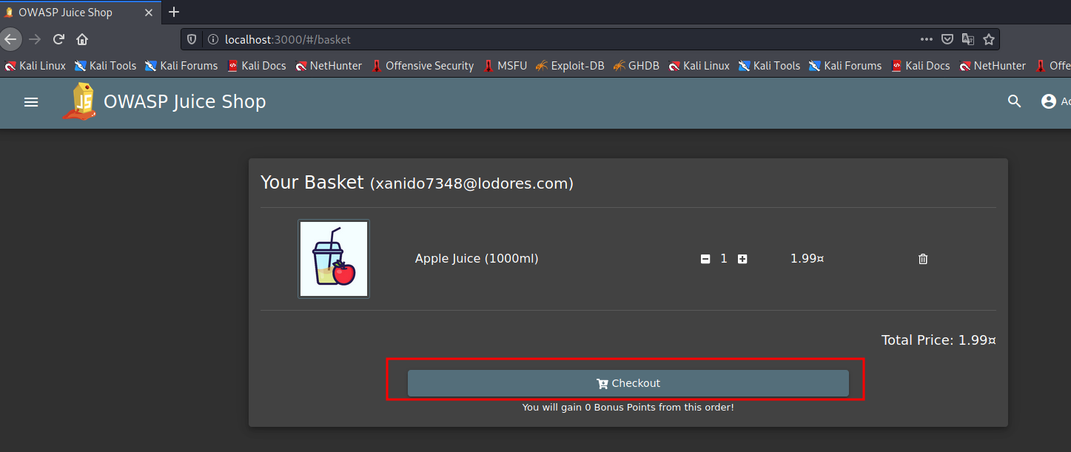
Task: Open the search magnifier in the app header
Action: coord(1014,101)
